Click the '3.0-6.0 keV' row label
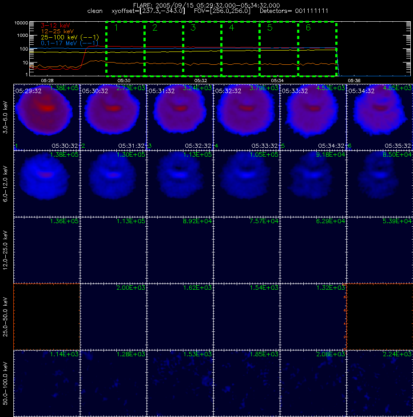Image resolution: width=413 pixels, height=417 pixels. [5, 117]
